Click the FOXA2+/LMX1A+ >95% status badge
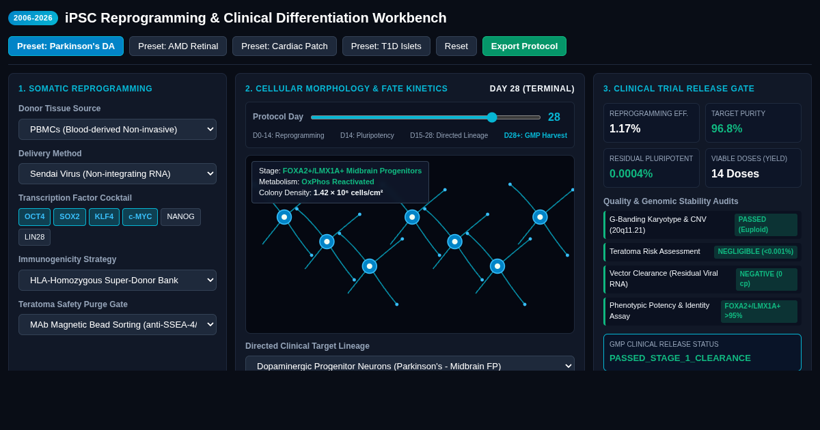This screenshot has height=430, width=820. click(x=758, y=311)
